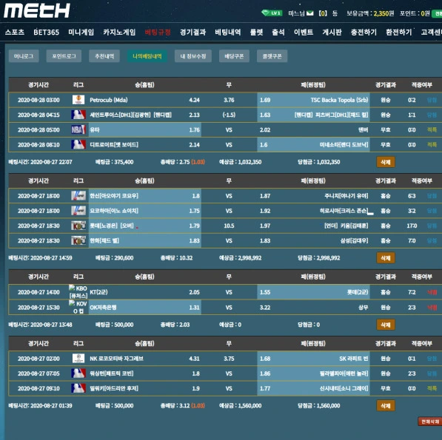Click the METH site logo

coord(36,10)
